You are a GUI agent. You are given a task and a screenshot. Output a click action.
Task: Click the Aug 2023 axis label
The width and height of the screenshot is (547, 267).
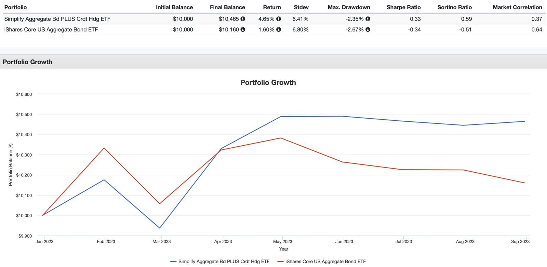point(465,241)
